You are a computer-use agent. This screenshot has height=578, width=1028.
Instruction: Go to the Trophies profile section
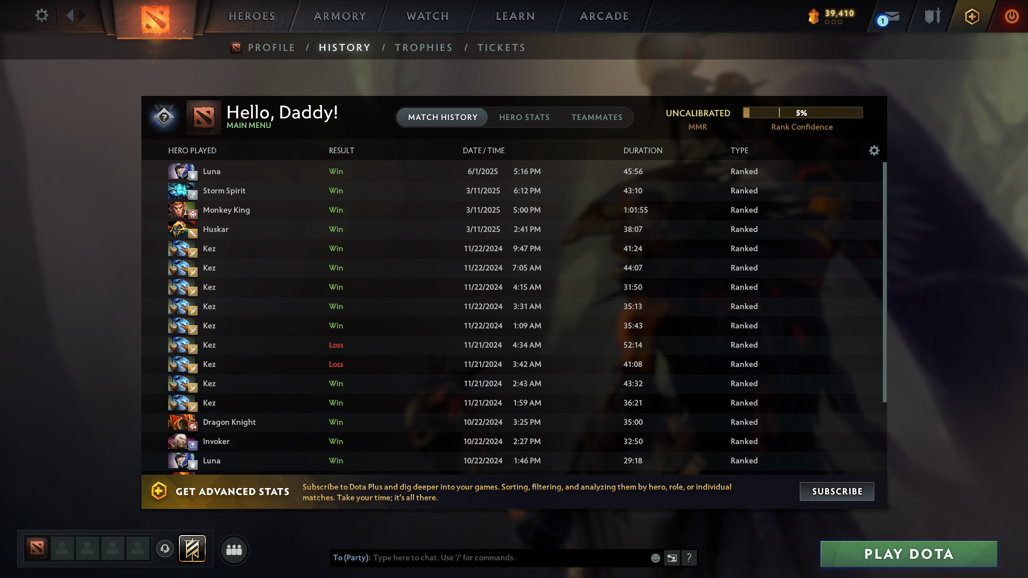(424, 48)
